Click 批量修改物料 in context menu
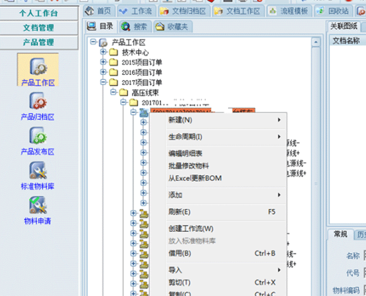 pyautogui.click(x=189, y=166)
